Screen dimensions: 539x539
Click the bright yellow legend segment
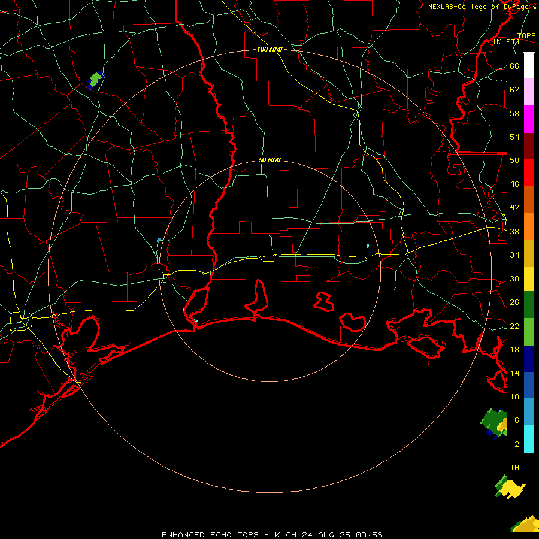[x=529, y=279]
